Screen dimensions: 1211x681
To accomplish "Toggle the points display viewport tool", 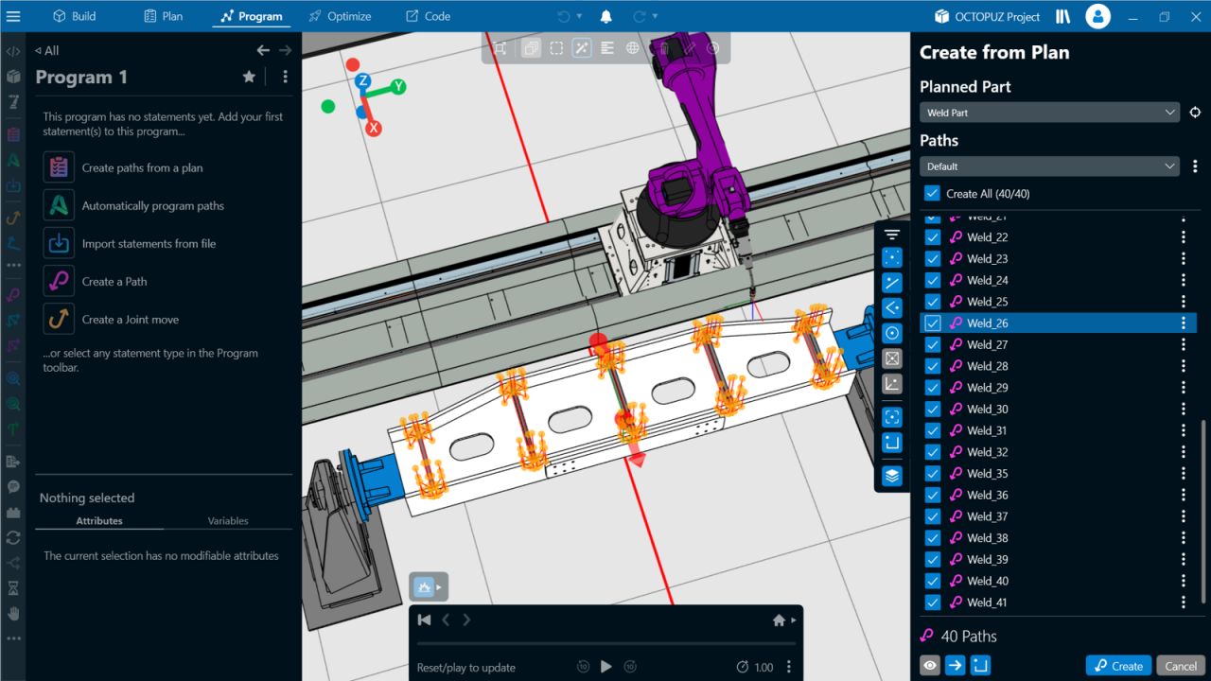I will (892, 258).
